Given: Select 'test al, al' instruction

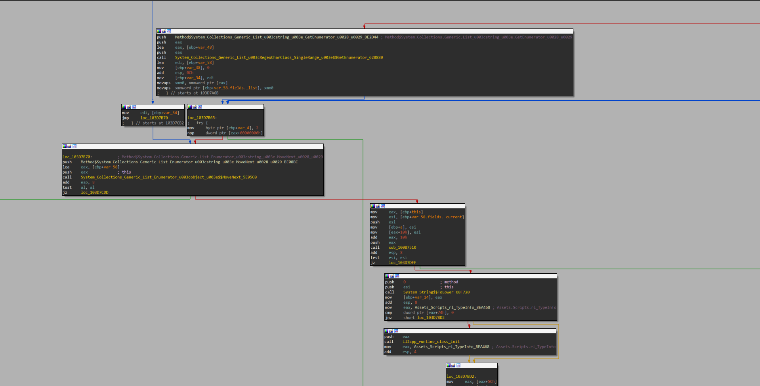Looking at the screenshot, I should pos(78,187).
